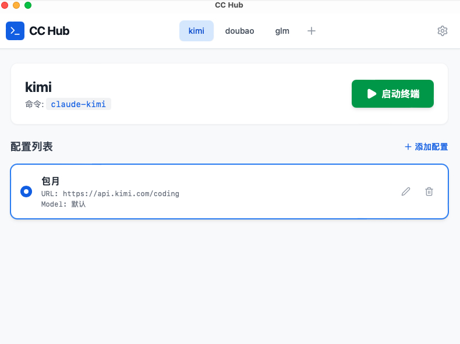Switch to the doubao tab

click(x=239, y=31)
